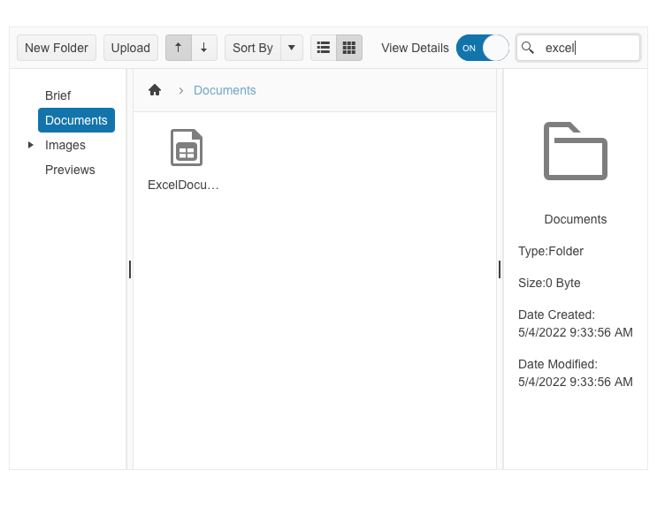Click the Sort By button
The width and height of the screenshot is (657, 523).
pyautogui.click(x=253, y=48)
